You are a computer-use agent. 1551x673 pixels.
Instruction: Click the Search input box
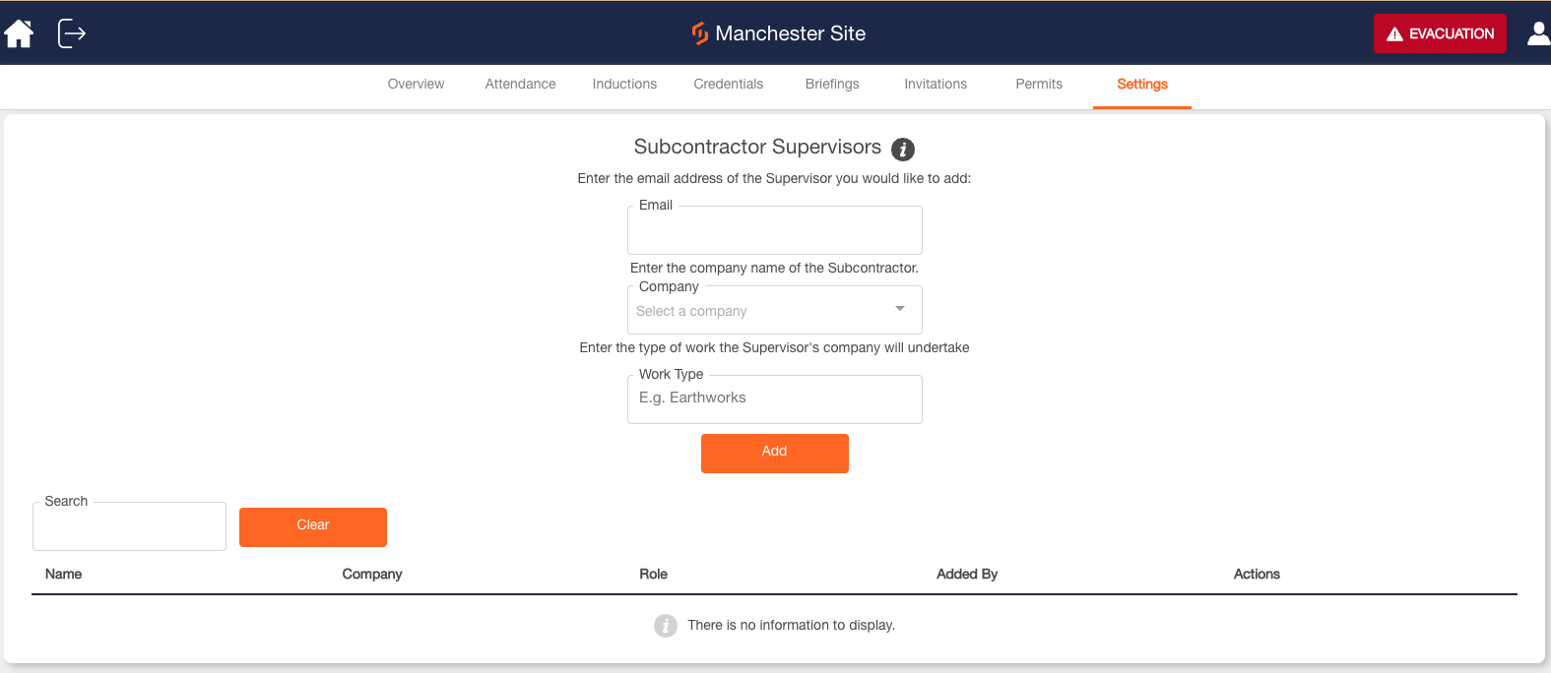[129, 526]
